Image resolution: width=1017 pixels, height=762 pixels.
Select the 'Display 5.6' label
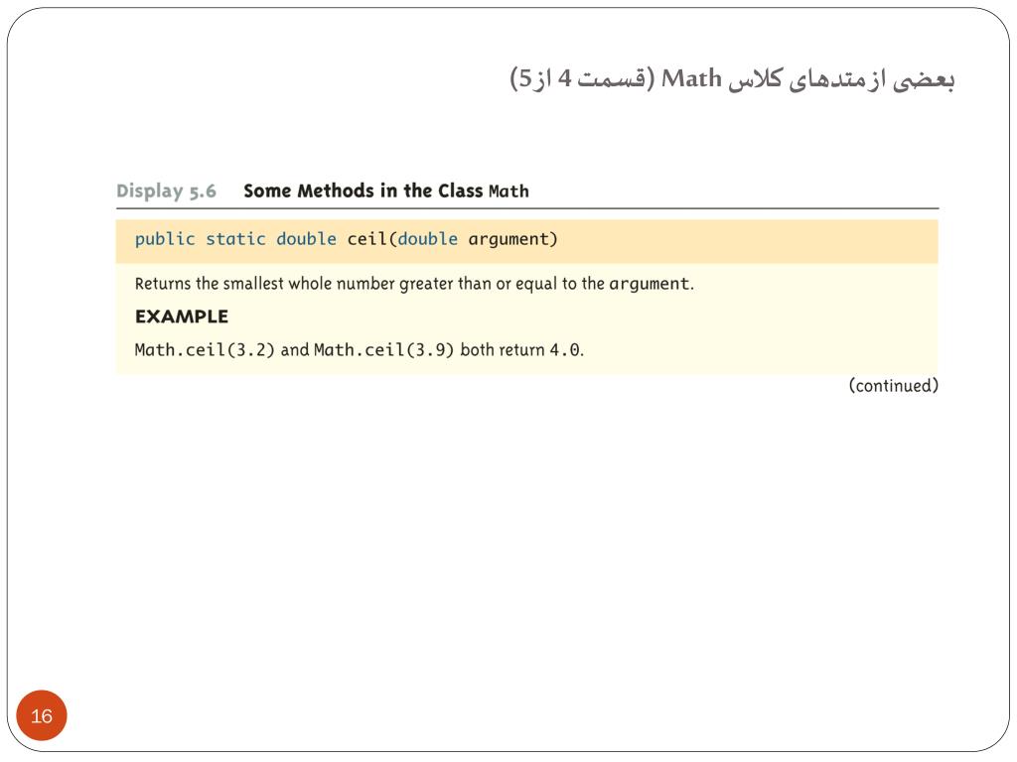166,191
